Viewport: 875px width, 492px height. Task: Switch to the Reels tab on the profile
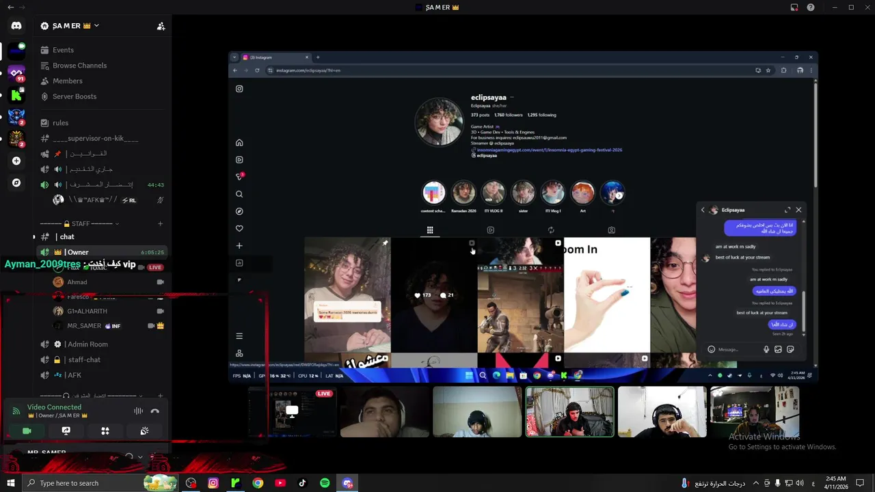tap(490, 230)
